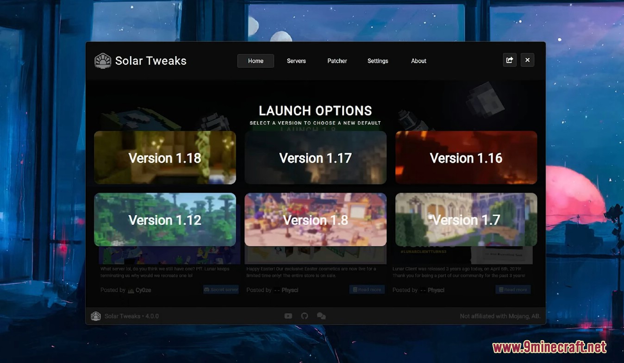624x363 pixels.
Task: Select Version 1.7 launch option
Action: (x=466, y=219)
